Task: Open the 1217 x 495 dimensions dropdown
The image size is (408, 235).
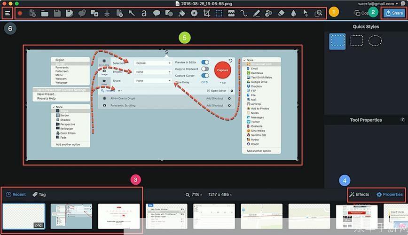Action: tap(220, 195)
